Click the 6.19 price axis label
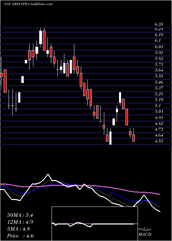Viewport: 172px width, 241px height. click(159, 35)
